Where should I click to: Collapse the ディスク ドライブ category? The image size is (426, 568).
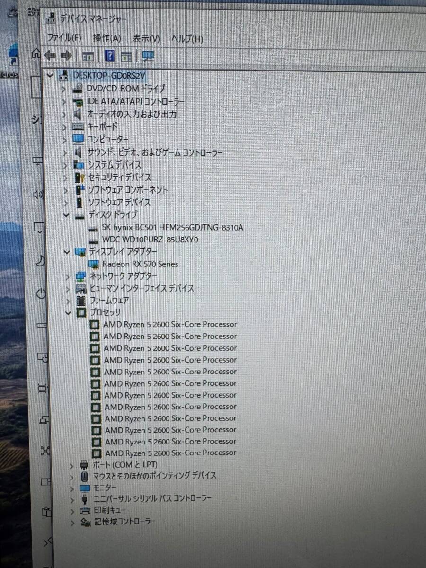point(66,214)
